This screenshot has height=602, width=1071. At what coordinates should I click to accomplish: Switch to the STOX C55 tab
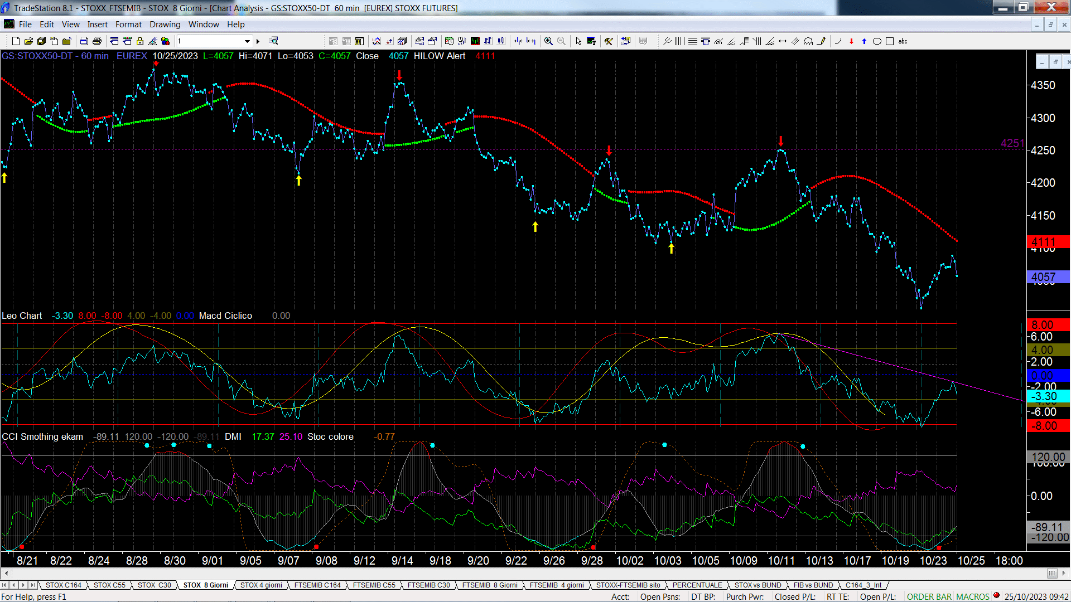109,585
